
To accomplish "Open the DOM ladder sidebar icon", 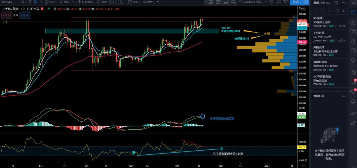I will pos(353,123).
